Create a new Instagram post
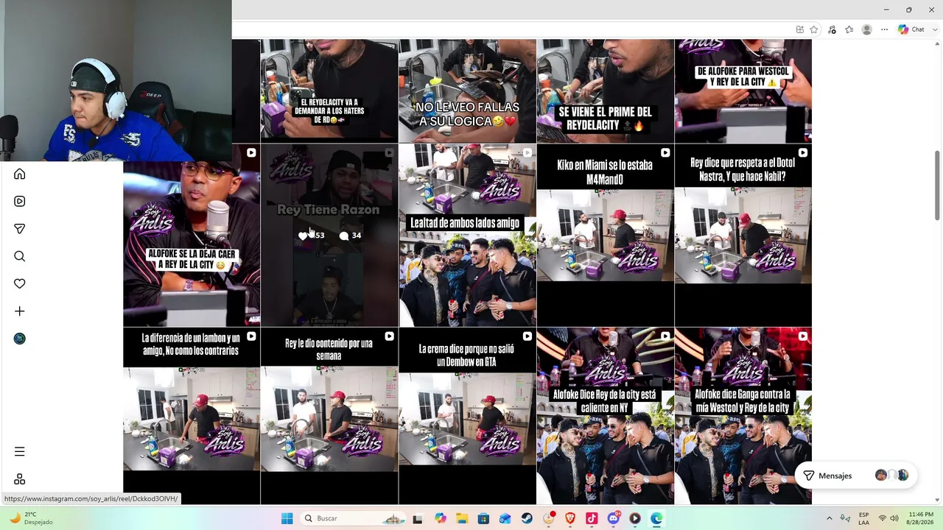 (20, 311)
